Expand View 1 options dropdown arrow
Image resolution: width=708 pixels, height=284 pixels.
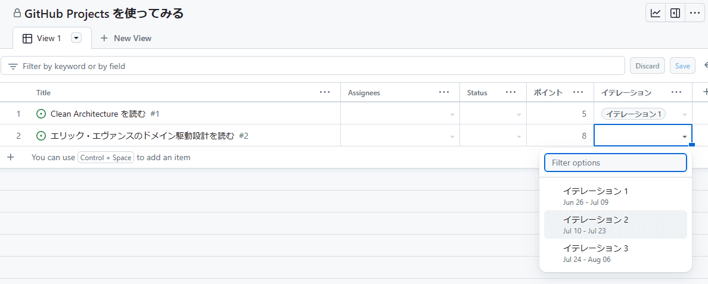tap(76, 38)
